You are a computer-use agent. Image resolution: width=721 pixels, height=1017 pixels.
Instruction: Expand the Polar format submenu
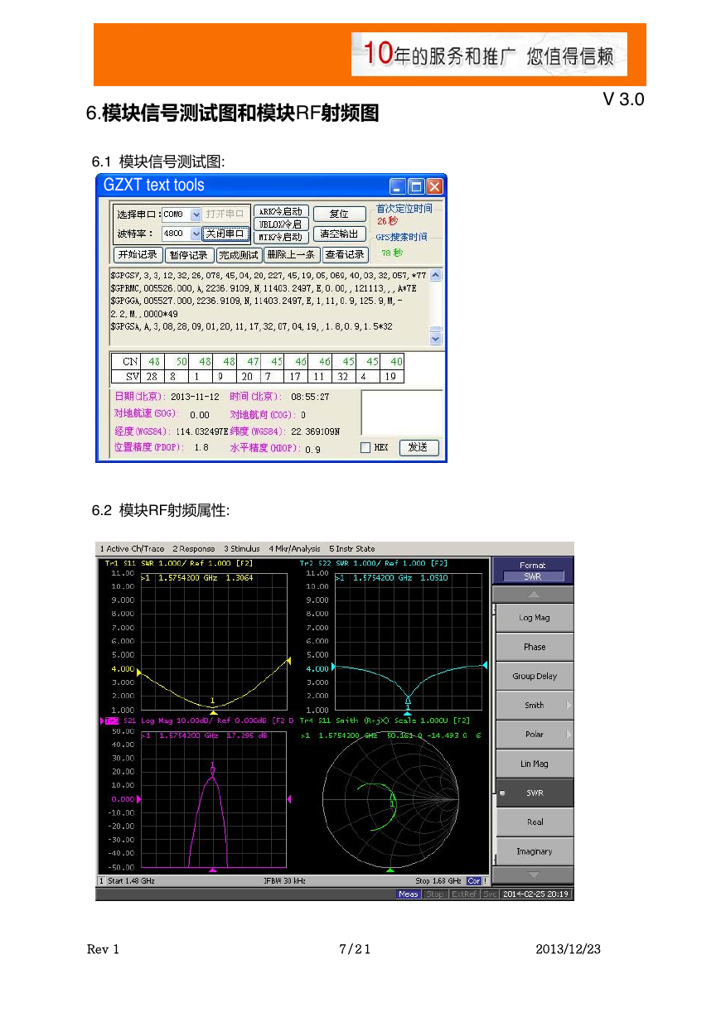click(535, 735)
